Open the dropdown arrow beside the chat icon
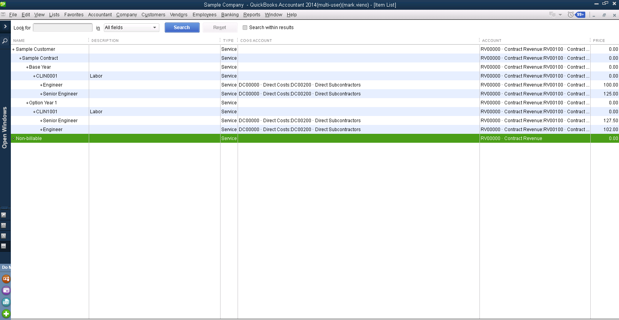619x320 pixels. (560, 15)
